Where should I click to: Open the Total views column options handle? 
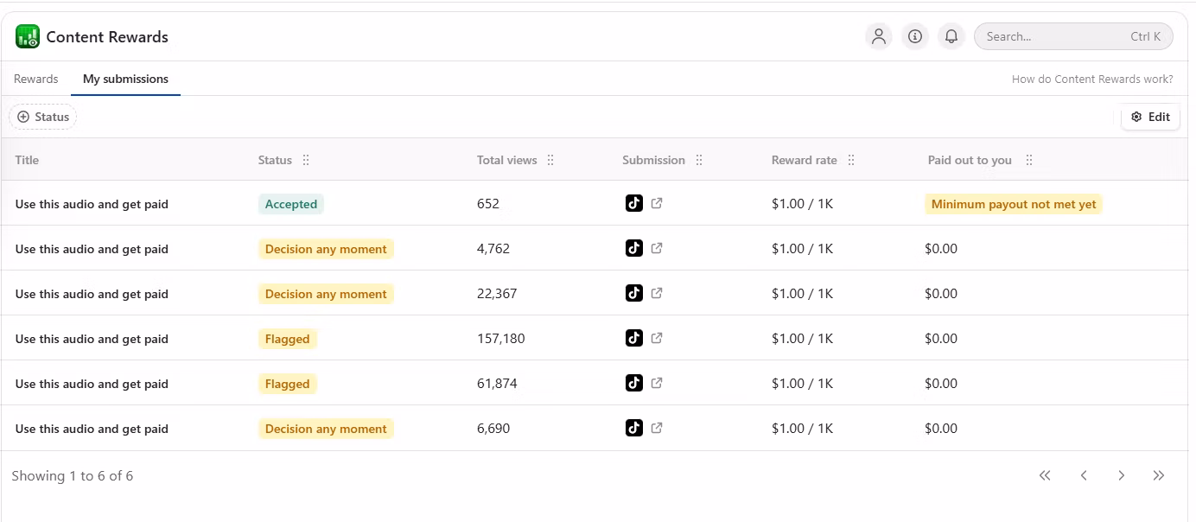tap(550, 160)
